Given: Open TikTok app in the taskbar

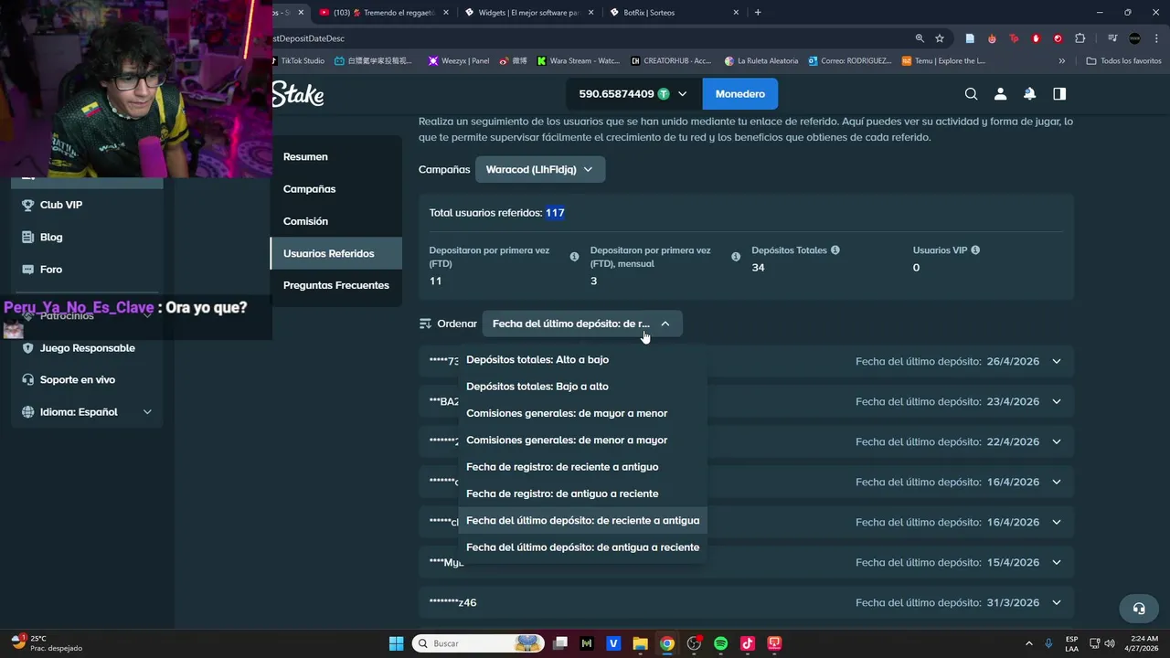Looking at the screenshot, I should 747,643.
